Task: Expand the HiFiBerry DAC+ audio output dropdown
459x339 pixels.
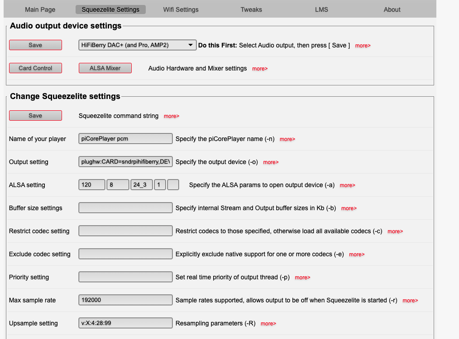Action: point(137,45)
